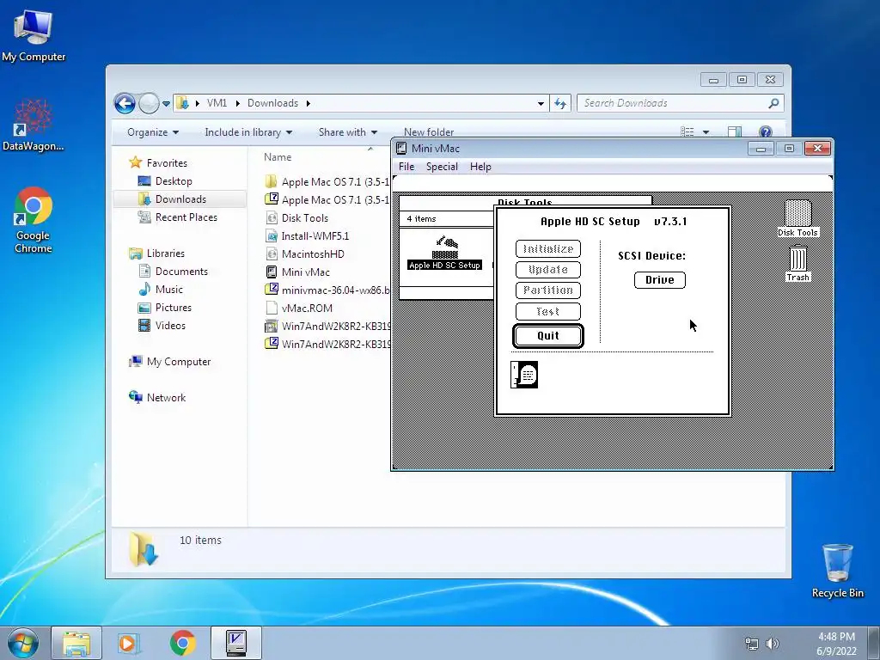
Task: Open the Help menu in Mini vMac
Action: coord(480,167)
